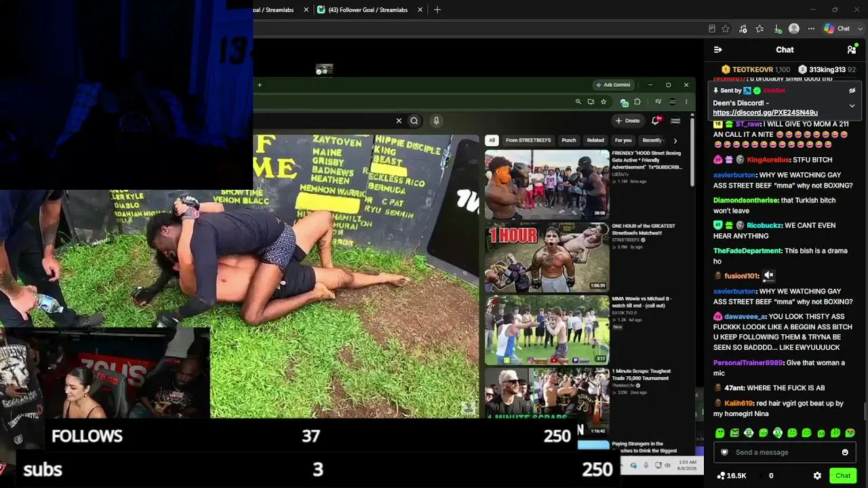The width and height of the screenshot is (868, 488).
Task: Clear the YouTube search box
Action: 399,121
